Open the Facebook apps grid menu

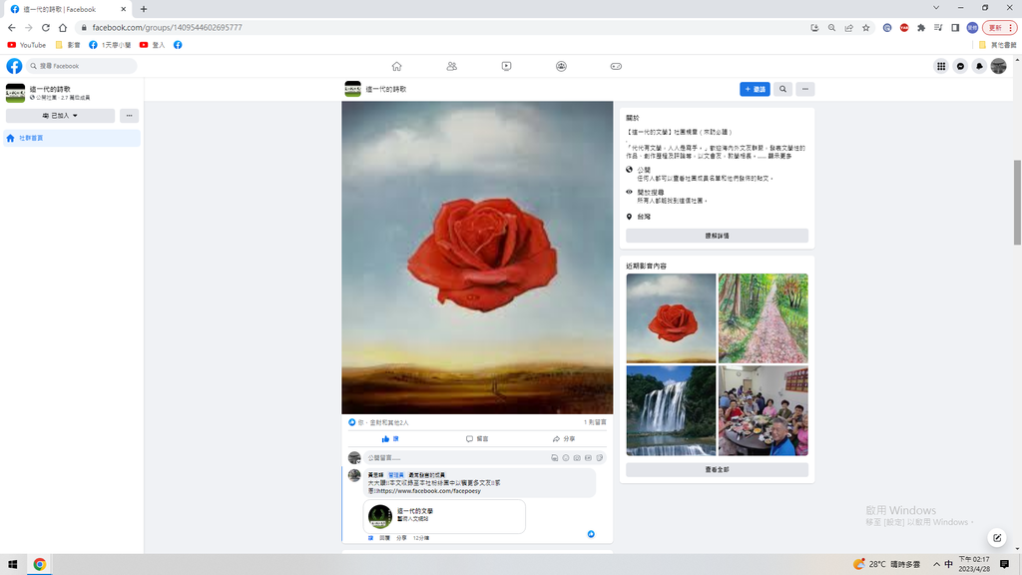point(940,66)
